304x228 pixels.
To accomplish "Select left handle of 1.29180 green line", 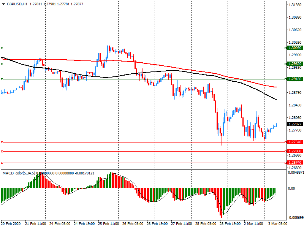I will (2, 79).
